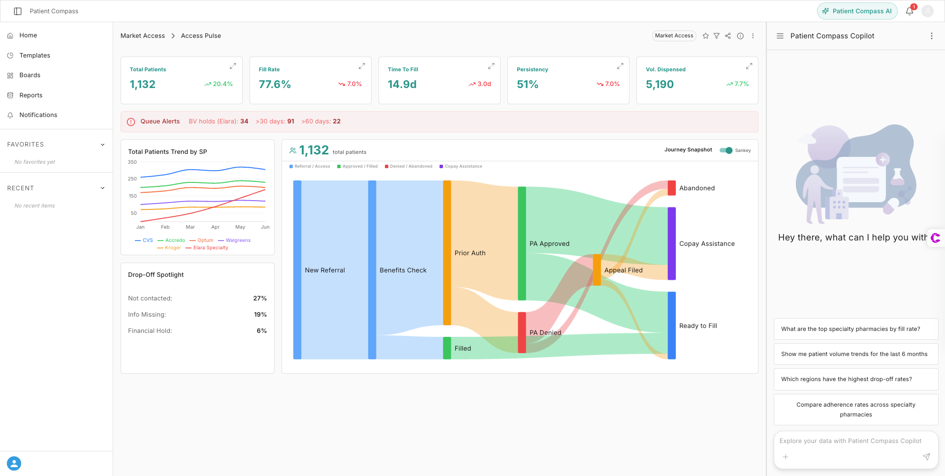Open the Notifications bell with badge
Image resolution: width=945 pixels, height=476 pixels.
pyautogui.click(x=909, y=11)
